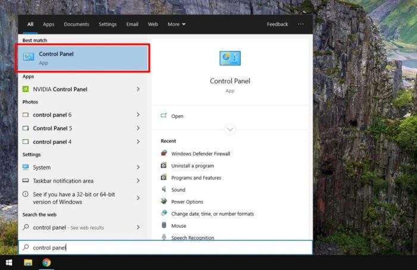Open the Windows Start button
The image size is (417, 270).
pos(9,263)
